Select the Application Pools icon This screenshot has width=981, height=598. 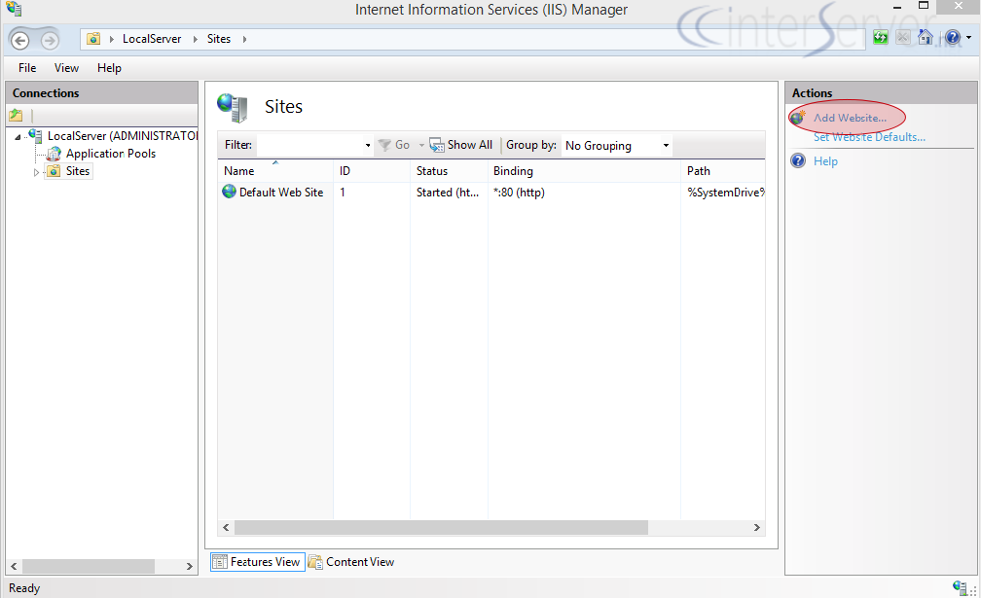pyautogui.click(x=54, y=153)
